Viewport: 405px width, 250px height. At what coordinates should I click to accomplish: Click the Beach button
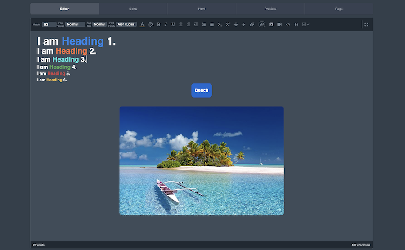(201, 90)
